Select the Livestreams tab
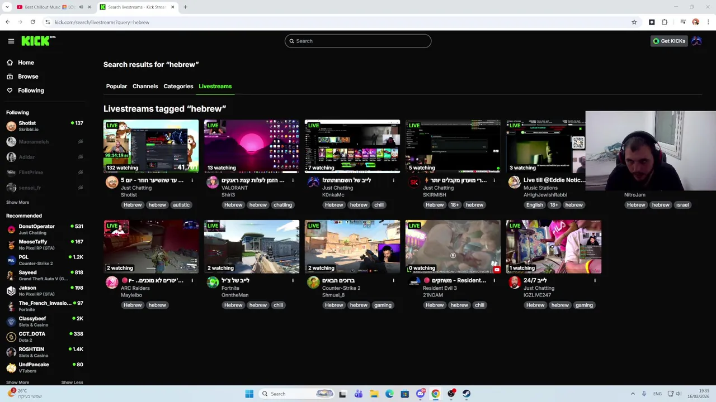716x402 pixels. 215,86
